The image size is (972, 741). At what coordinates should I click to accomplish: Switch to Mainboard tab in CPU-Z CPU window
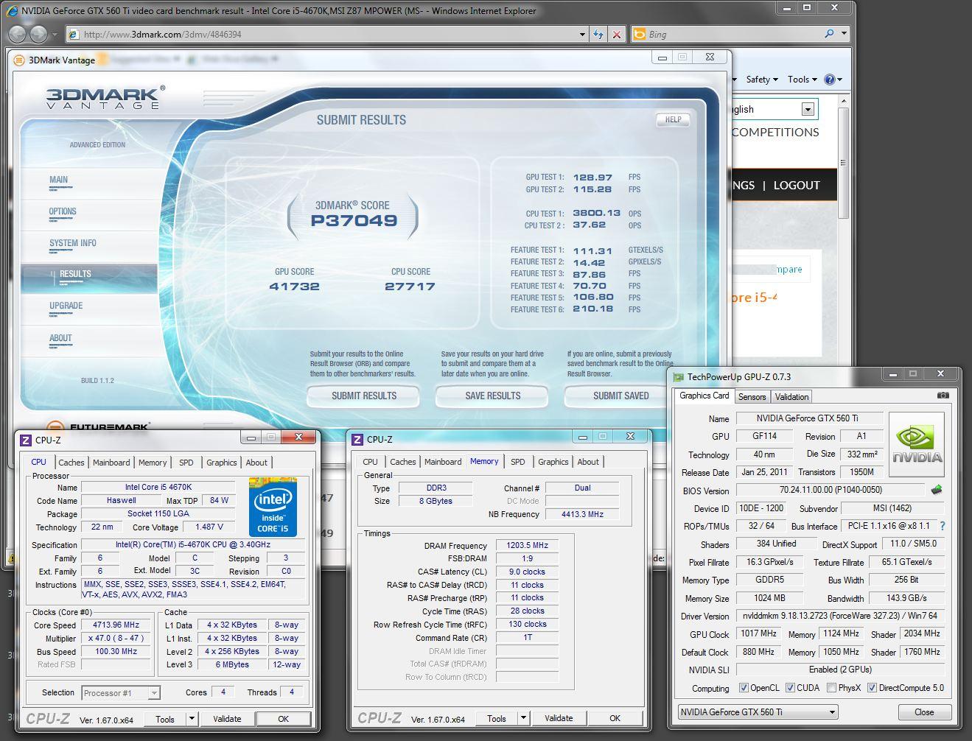[111, 463]
